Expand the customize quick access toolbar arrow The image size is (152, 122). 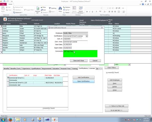[x=12, y=1]
